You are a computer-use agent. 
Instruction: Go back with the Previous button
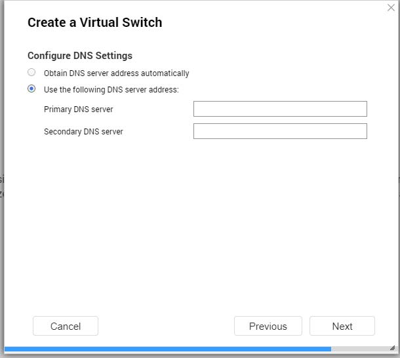(x=268, y=326)
